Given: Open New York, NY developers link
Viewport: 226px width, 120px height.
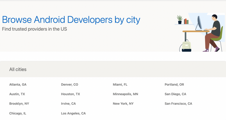Looking at the screenshot, I should 123,103.
